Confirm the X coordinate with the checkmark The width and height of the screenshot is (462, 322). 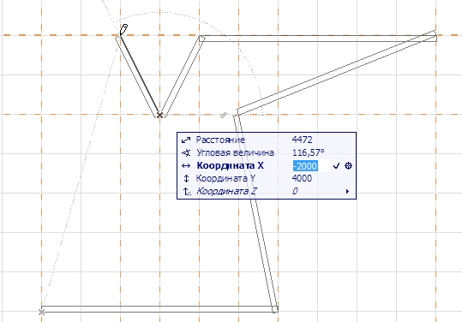pyautogui.click(x=336, y=166)
